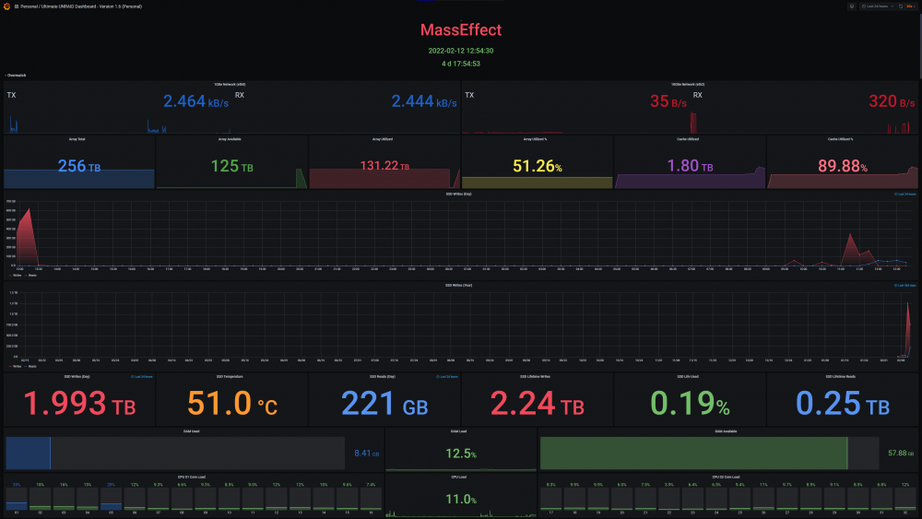Open the Array Total panel title menu

(x=77, y=139)
